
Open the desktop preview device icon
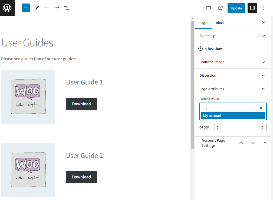pos(208,8)
